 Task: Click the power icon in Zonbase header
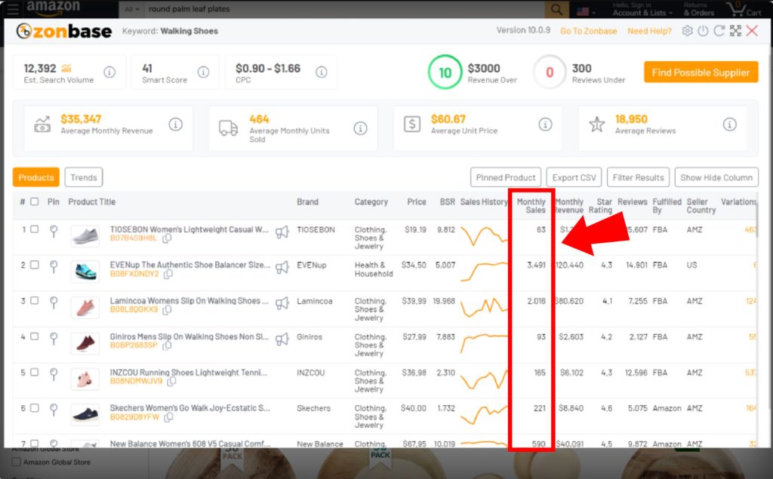tap(703, 31)
